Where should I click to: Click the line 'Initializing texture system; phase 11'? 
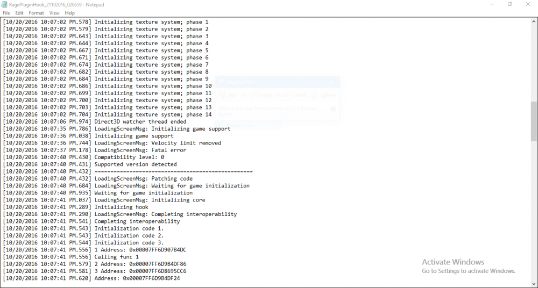point(108,93)
